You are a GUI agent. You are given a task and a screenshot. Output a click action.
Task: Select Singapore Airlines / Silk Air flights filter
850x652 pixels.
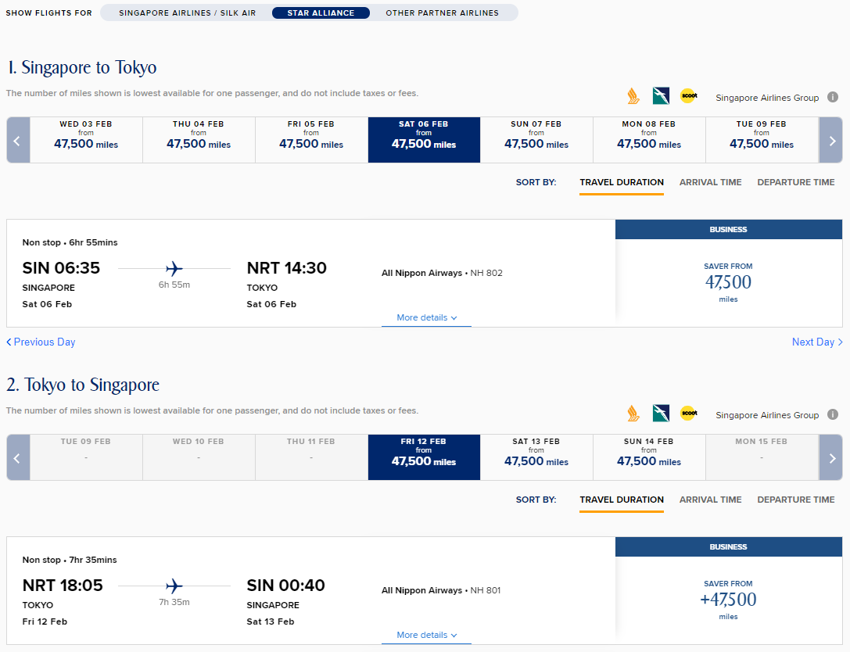tap(187, 13)
